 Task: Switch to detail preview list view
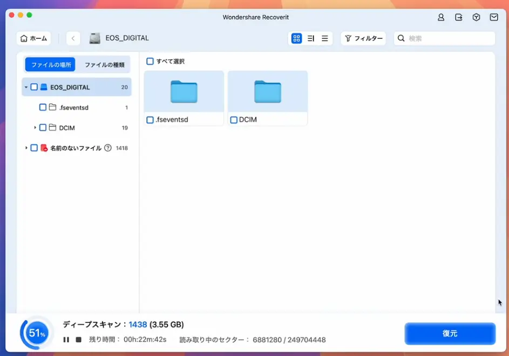click(x=311, y=38)
